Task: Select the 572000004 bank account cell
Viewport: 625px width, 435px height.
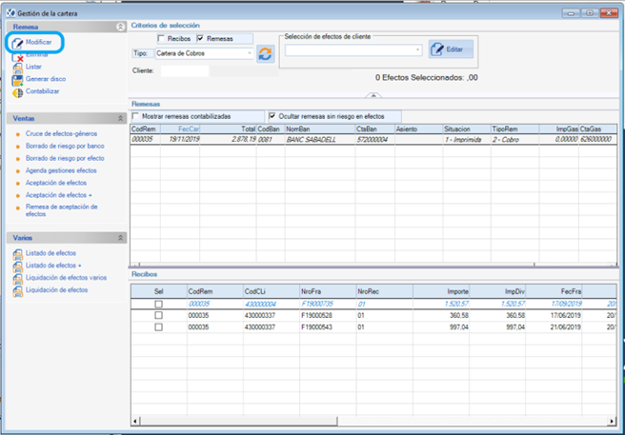Action: click(375, 140)
